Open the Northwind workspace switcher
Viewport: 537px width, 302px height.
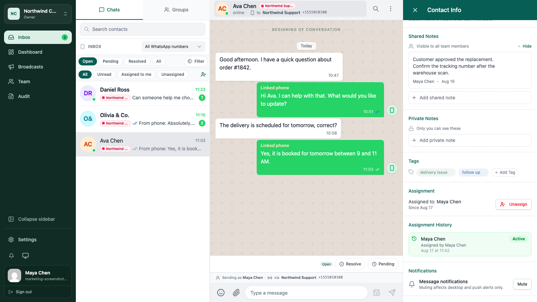[38, 14]
